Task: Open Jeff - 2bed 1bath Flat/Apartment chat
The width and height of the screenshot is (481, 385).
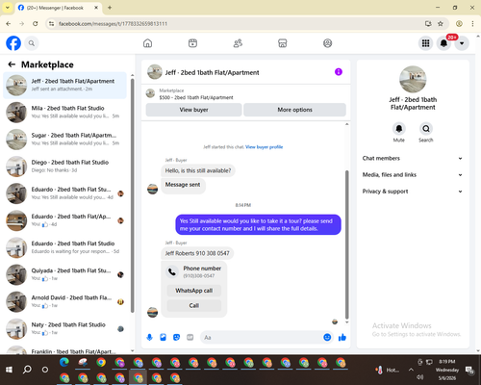Action: click(x=64, y=85)
